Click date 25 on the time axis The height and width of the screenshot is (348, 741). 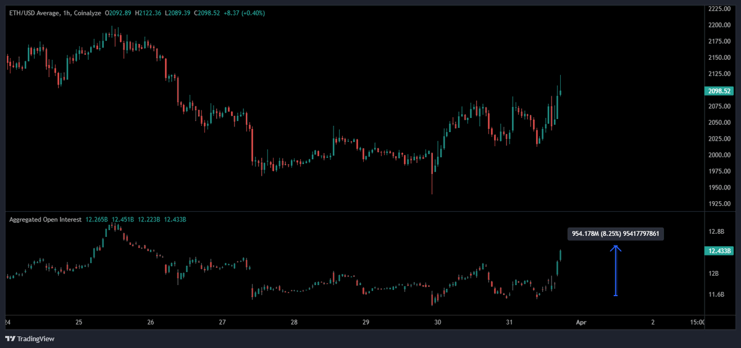pyautogui.click(x=78, y=322)
